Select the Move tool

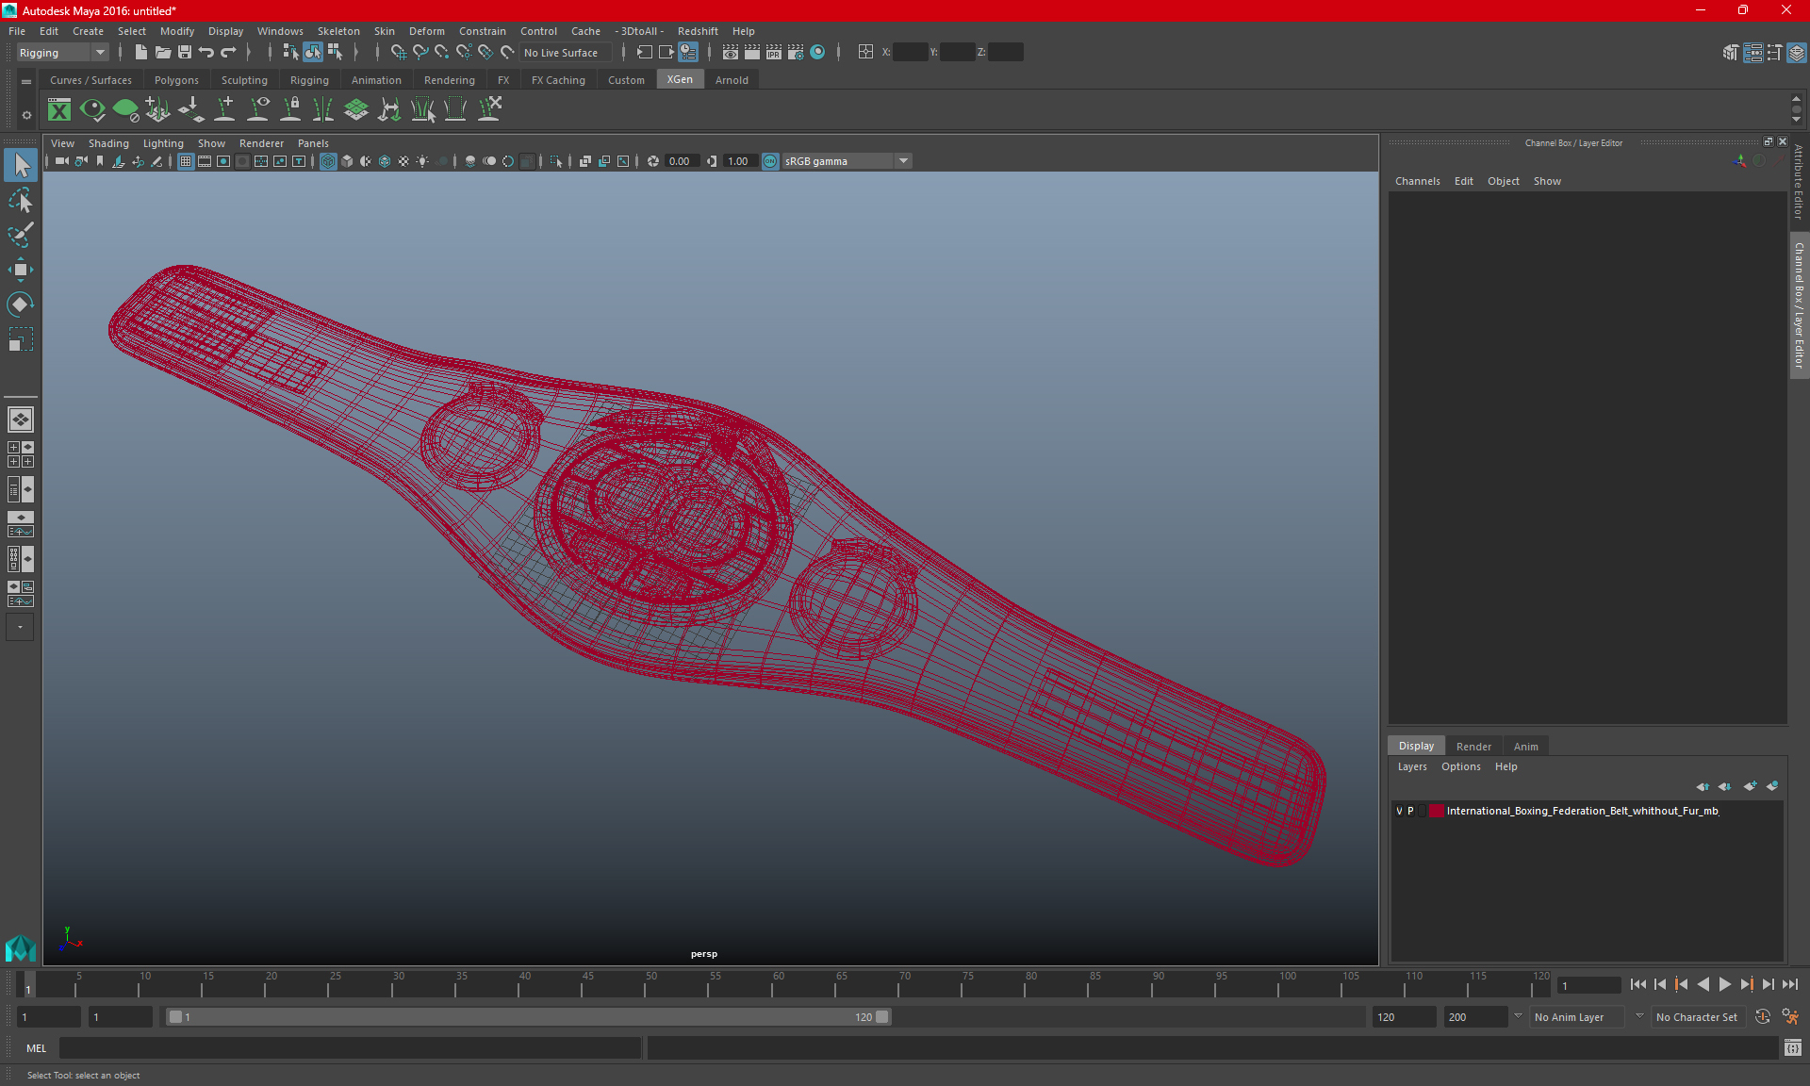pyautogui.click(x=21, y=270)
